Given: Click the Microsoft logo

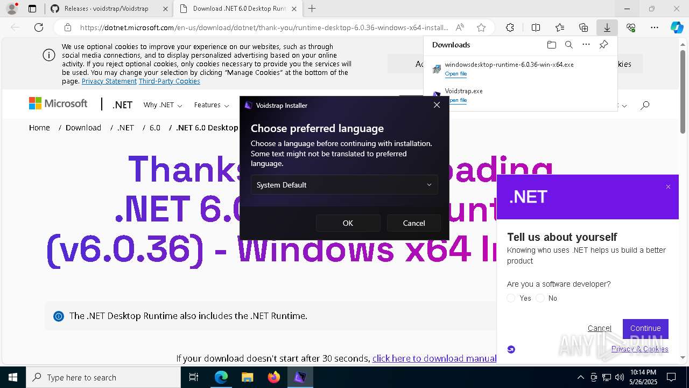Looking at the screenshot, I should tap(58, 103).
